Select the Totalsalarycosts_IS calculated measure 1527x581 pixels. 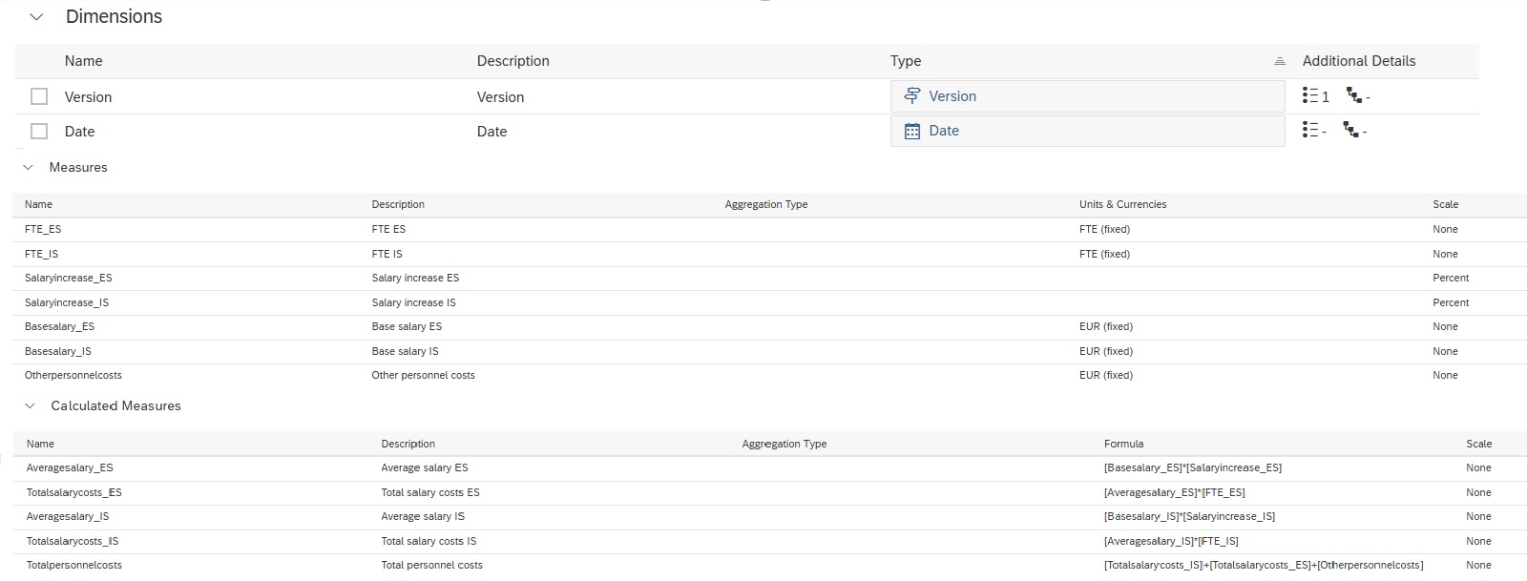pyautogui.click(x=73, y=541)
